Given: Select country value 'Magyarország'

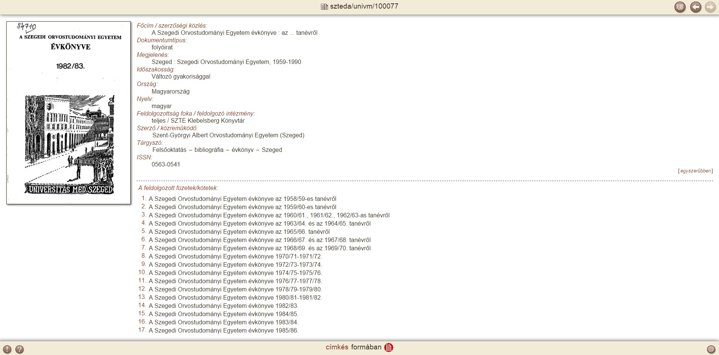Looking at the screenshot, I should 170,92.
